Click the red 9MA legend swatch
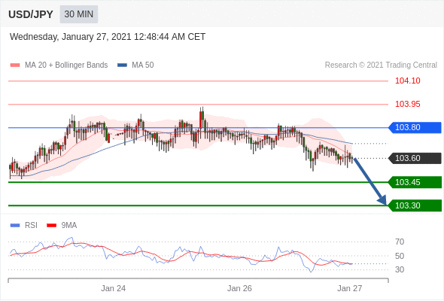 (x=51, y=226)
